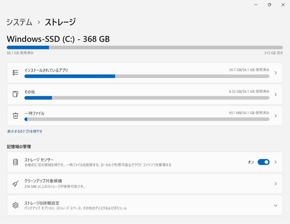Click the installed apps list icon

[15, 72]
